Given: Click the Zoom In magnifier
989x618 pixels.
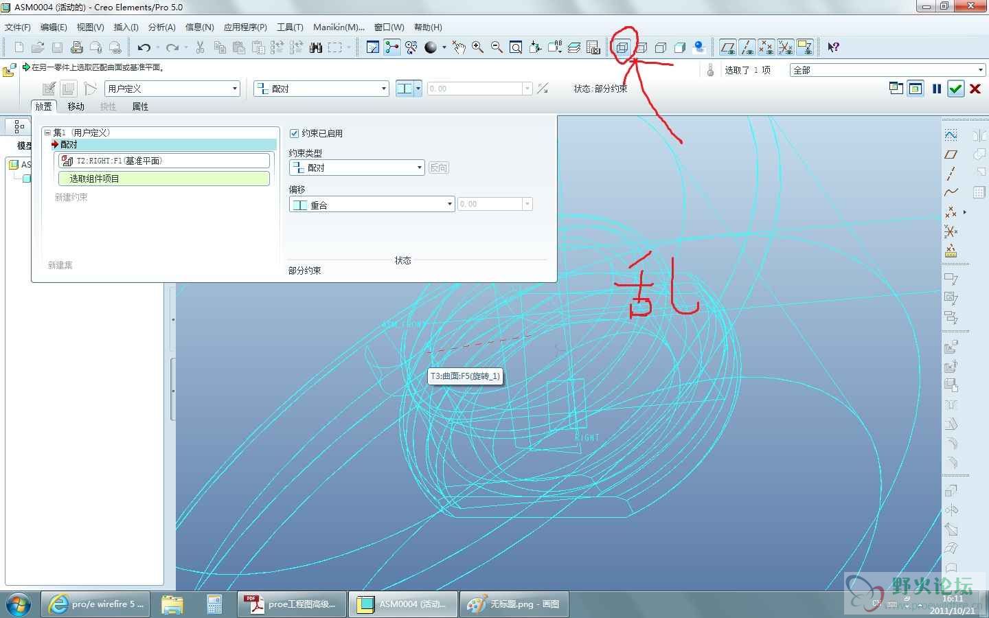Looking at the screenshot, I should [x=477, y=47].
